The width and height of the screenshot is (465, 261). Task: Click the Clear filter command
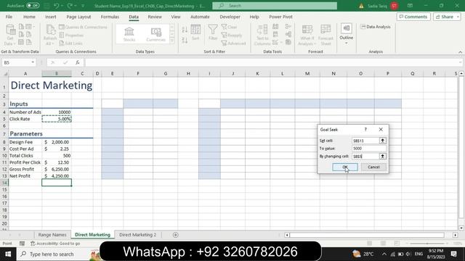coord(230,27)
